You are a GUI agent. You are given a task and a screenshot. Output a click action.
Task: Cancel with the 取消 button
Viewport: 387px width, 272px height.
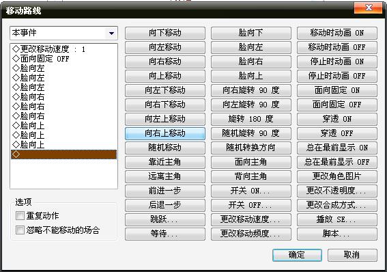[352, 255]
